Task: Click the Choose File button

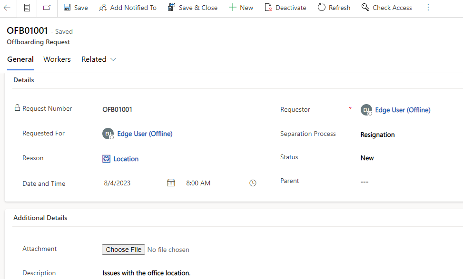Action: point(123,250)
